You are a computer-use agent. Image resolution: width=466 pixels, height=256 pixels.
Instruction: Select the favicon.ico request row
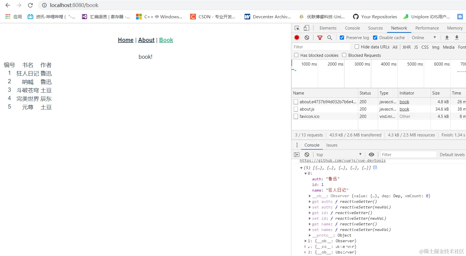[379, 116]
